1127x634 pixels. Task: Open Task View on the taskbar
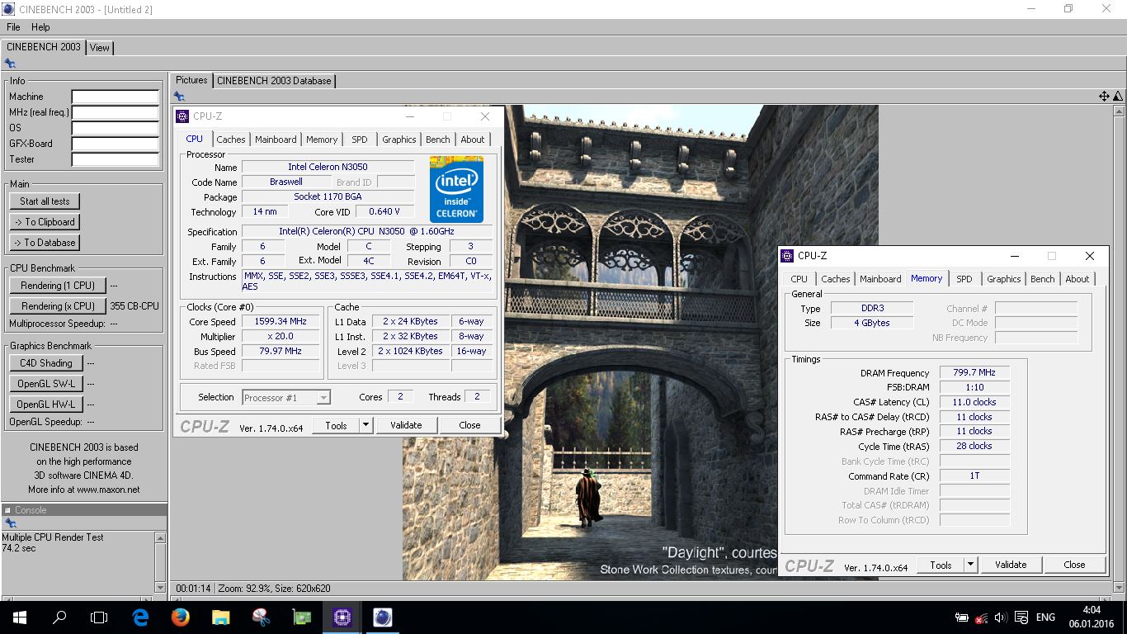99,617
